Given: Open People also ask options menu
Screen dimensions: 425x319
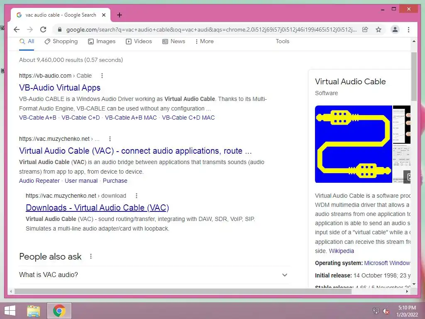Looking at the screenshot, I should click(x=91, y=256).
